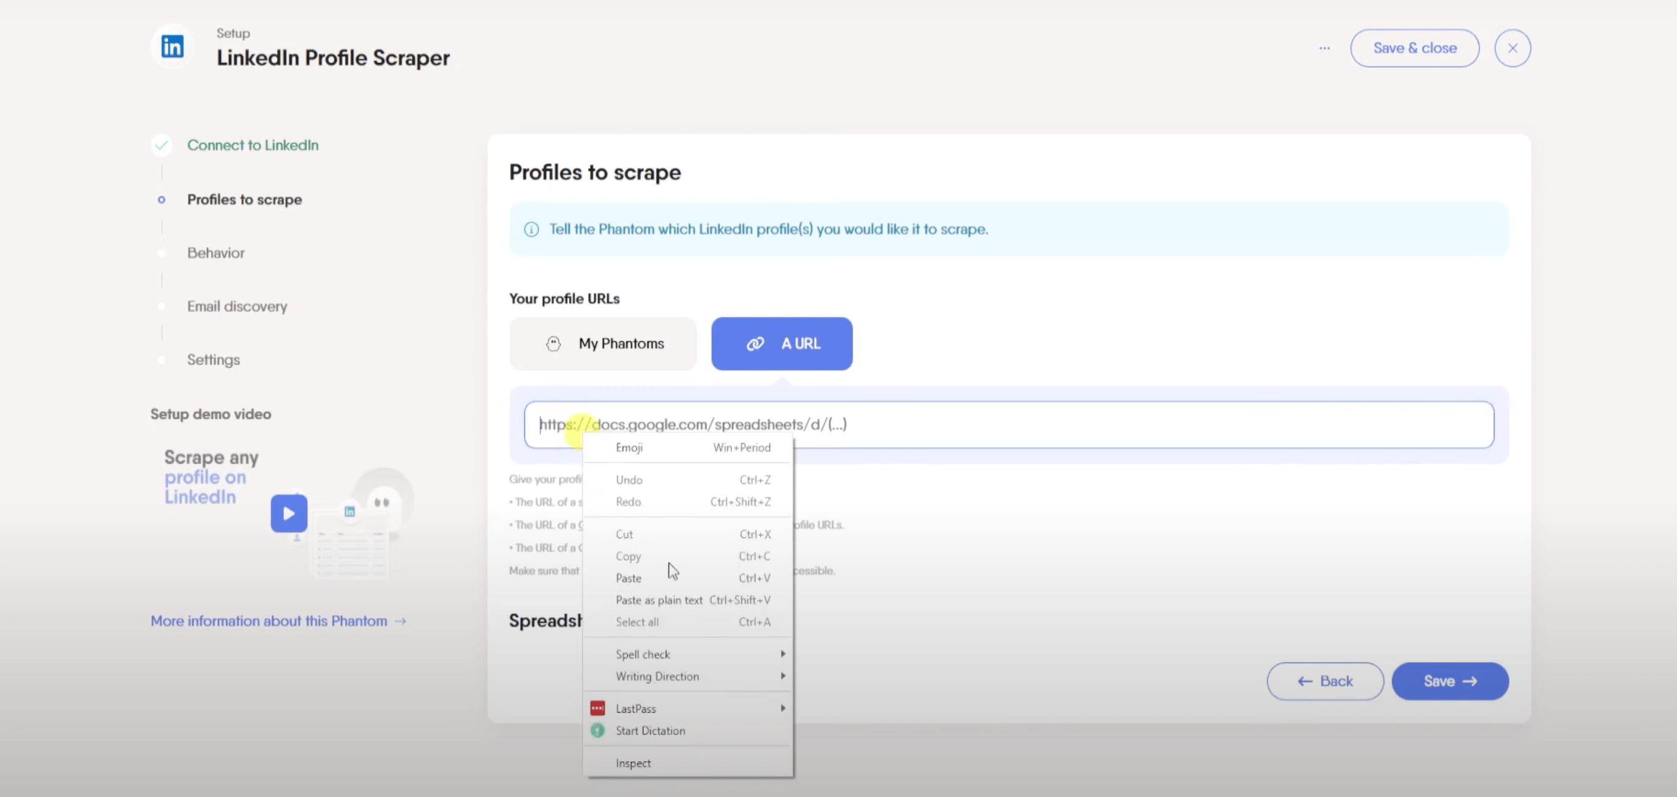
Task: Click the green Start Dictation icon
Action: 597,731
